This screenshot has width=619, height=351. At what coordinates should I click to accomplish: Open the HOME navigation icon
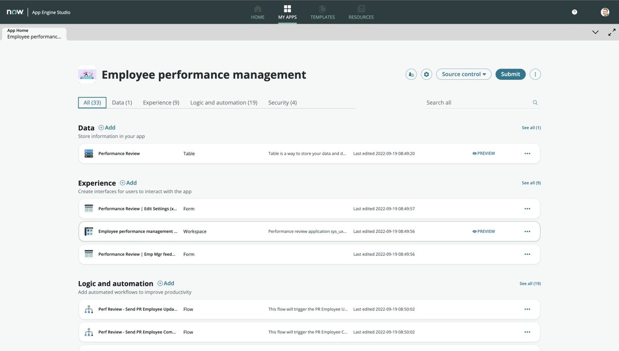257,9
